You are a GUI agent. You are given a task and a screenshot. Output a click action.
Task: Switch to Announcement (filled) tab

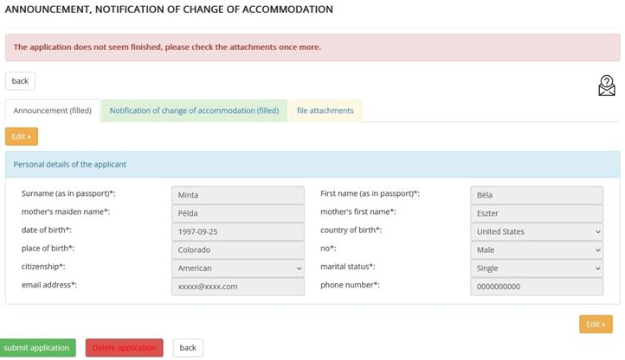(52, 111)
